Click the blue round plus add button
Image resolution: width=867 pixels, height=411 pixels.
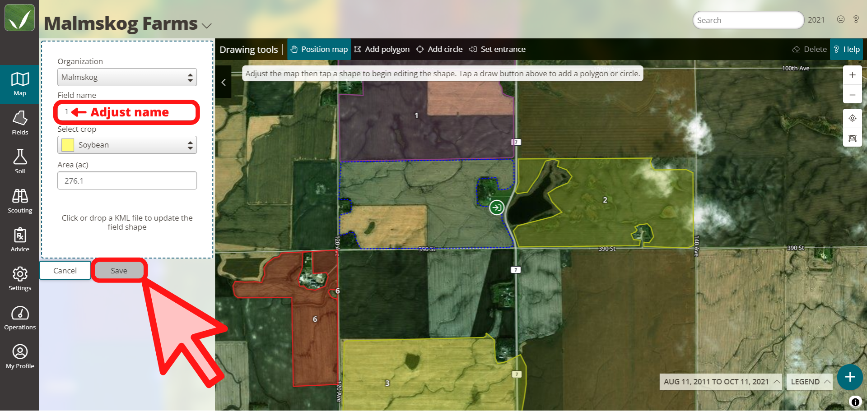[x=850, y=377]
